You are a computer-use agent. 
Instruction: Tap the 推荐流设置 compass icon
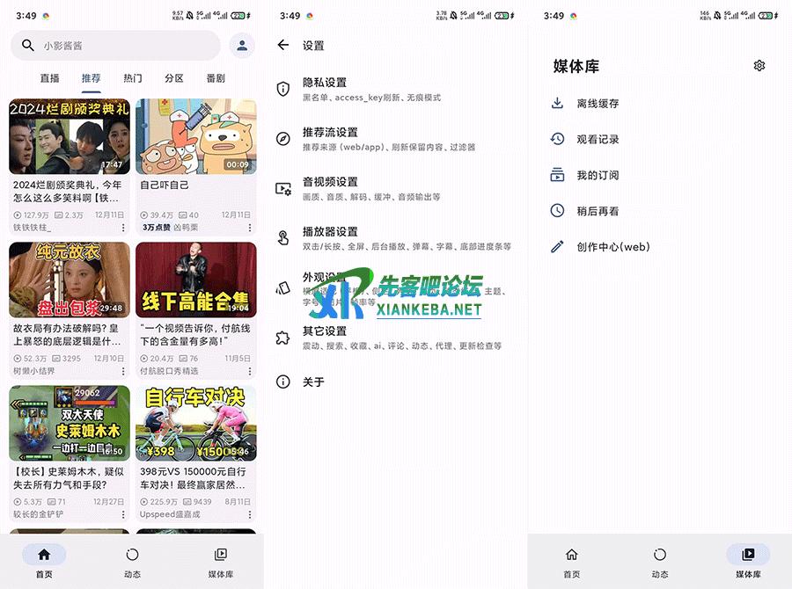pos(283,139)
